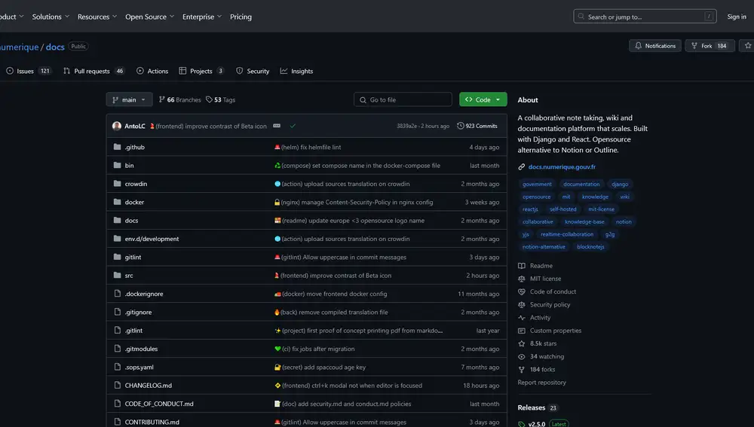Click the 8.5k stars link
Image resolution: width=754 pixels, height=427 pixels.
pos(543,343)
